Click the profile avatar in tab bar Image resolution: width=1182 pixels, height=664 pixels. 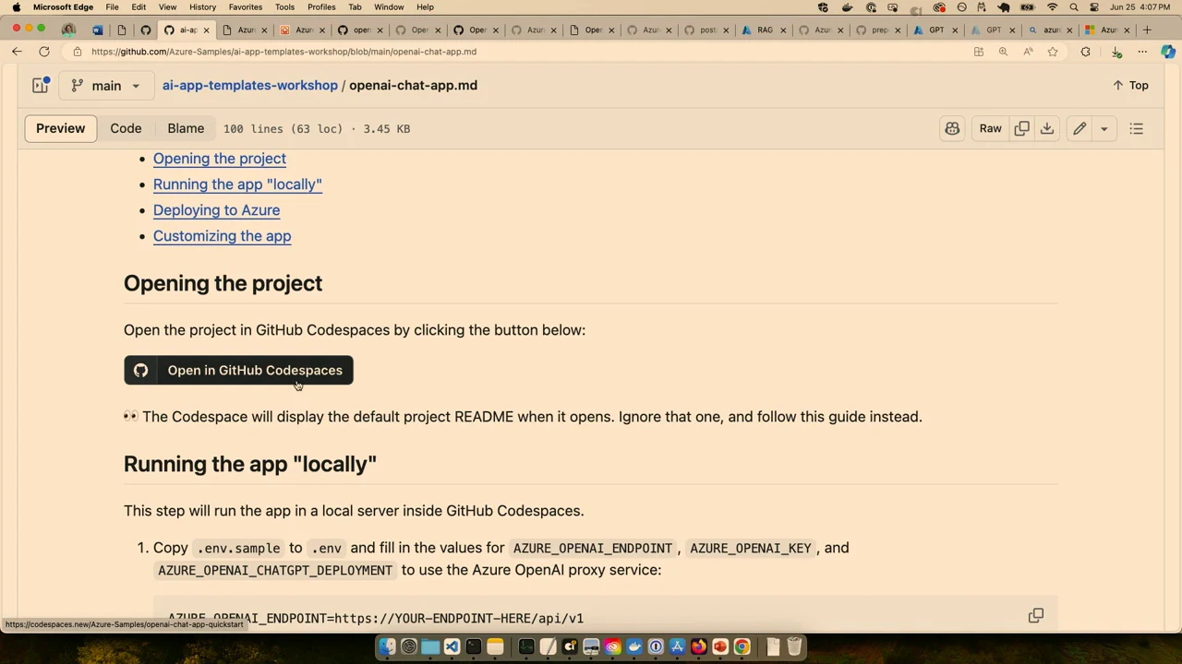point(68,30)
